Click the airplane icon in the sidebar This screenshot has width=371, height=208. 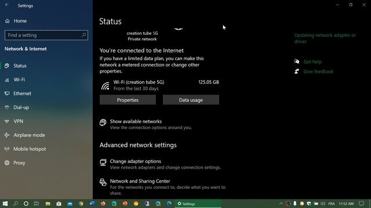click(7, 135)
